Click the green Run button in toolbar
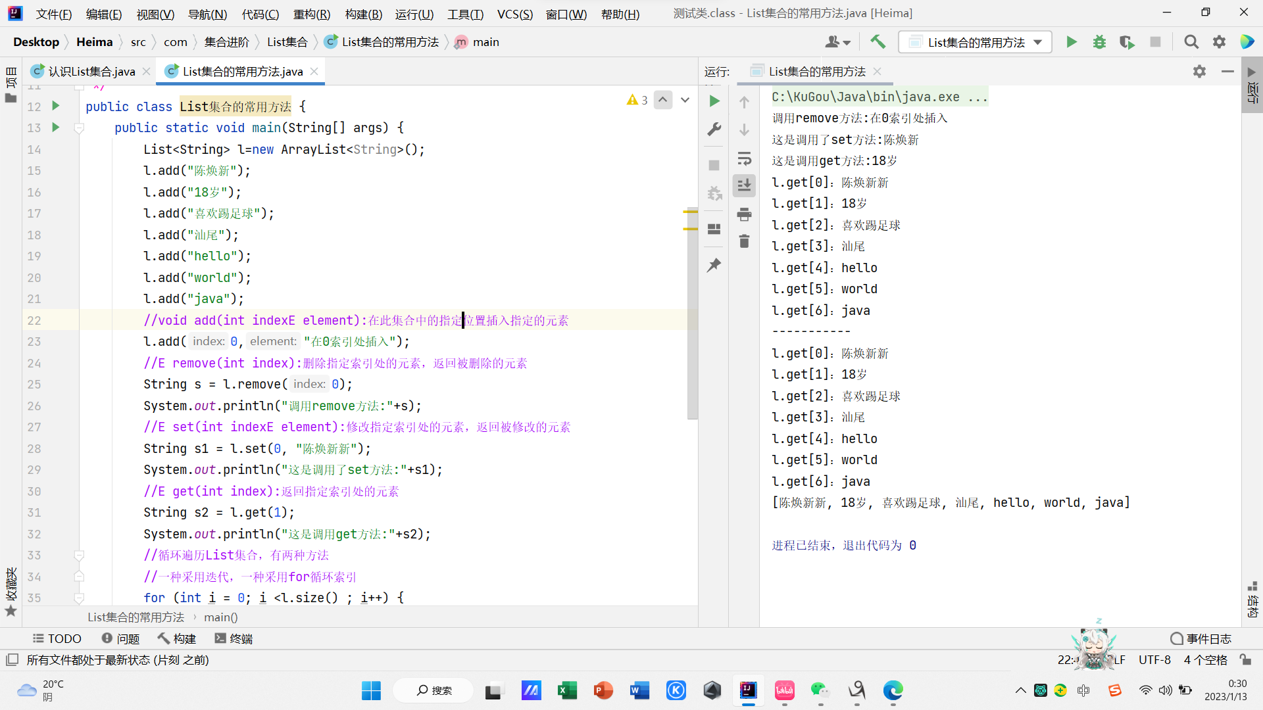Screen dimensions: 1263x710 1072,42
